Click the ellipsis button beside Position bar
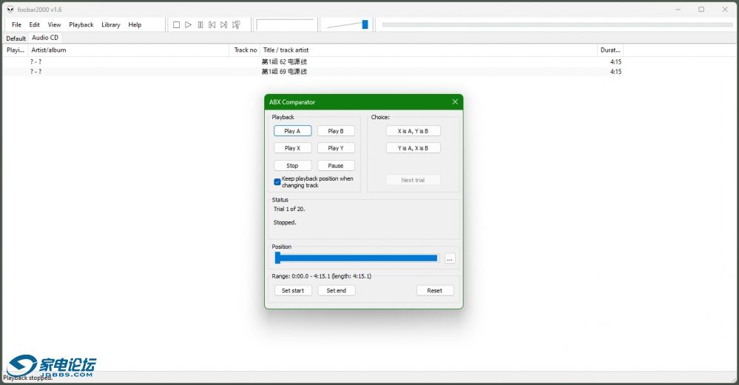The width and height of the screenshot is (739, 385). 450,258
